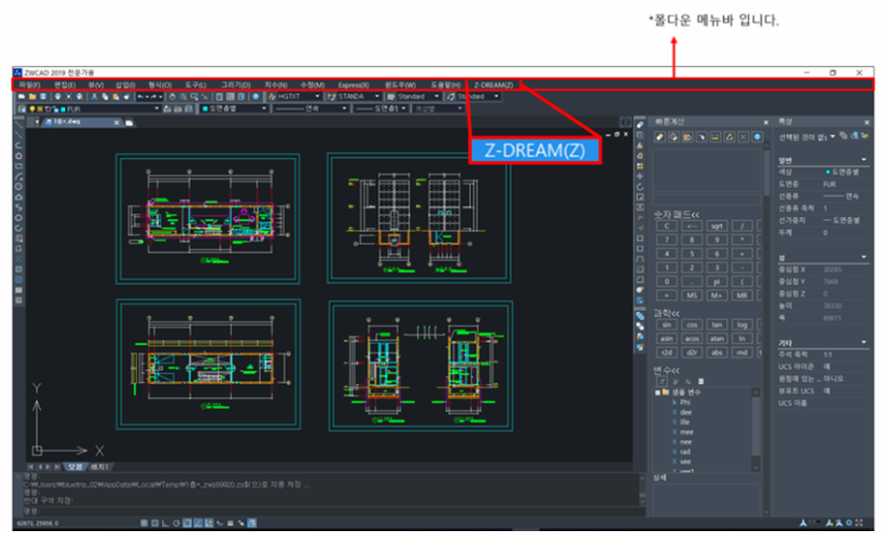
Task: Click the triangle angle icon in the calculator toolbar
Action: point(729,137)
